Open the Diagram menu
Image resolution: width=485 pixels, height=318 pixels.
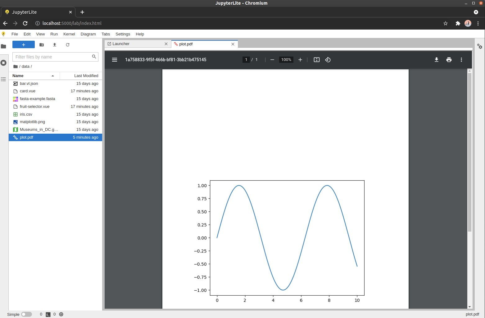click(88, 34)
